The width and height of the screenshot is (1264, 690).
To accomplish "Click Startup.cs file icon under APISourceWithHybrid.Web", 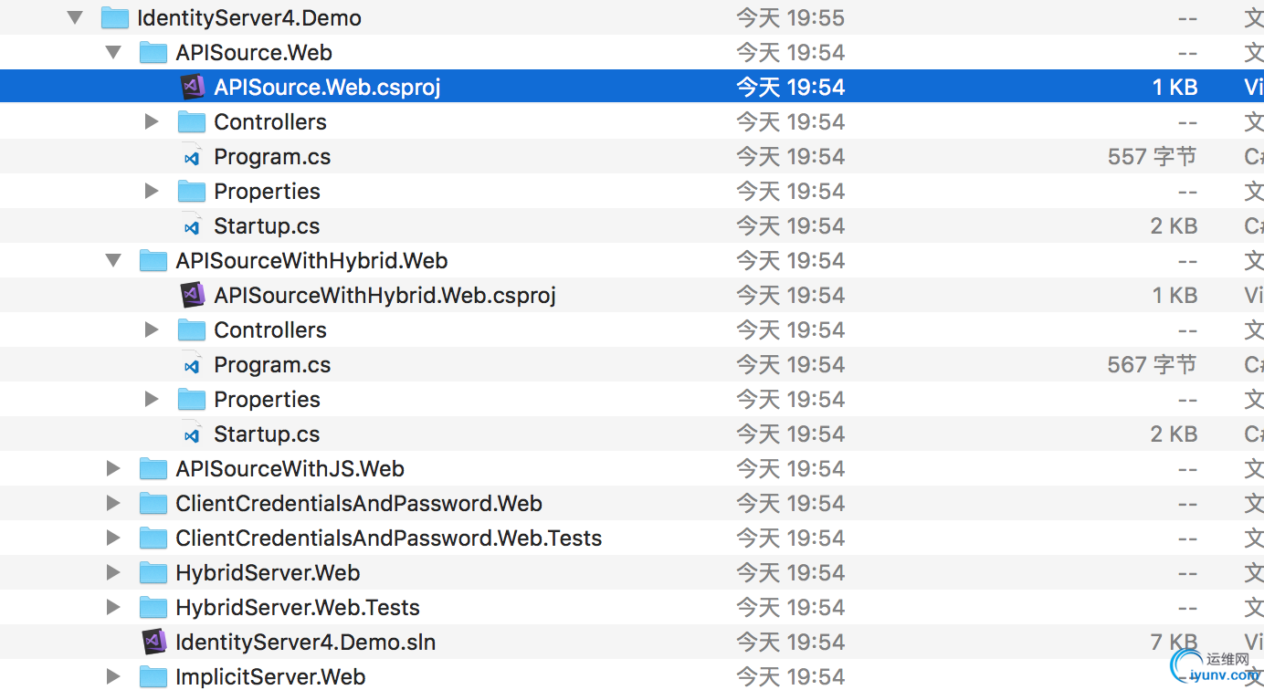I will tap(192, 434).
